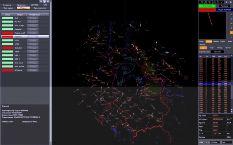Viewport: 233px width, 145px height.
Task: Select the x1 zoom level button
Action: pyautogui.click(x=231, y=14)
